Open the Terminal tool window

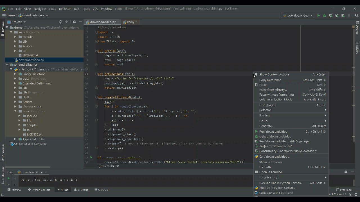click(14, 190)
